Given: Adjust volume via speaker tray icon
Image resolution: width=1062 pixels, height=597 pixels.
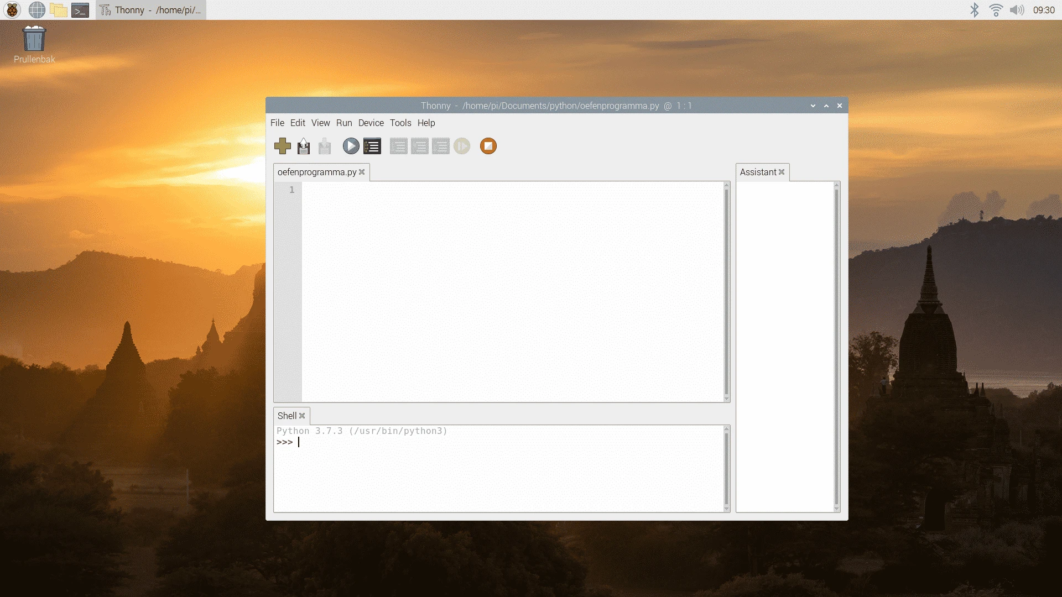Looking at the screenshot, I should [1017, 10].
